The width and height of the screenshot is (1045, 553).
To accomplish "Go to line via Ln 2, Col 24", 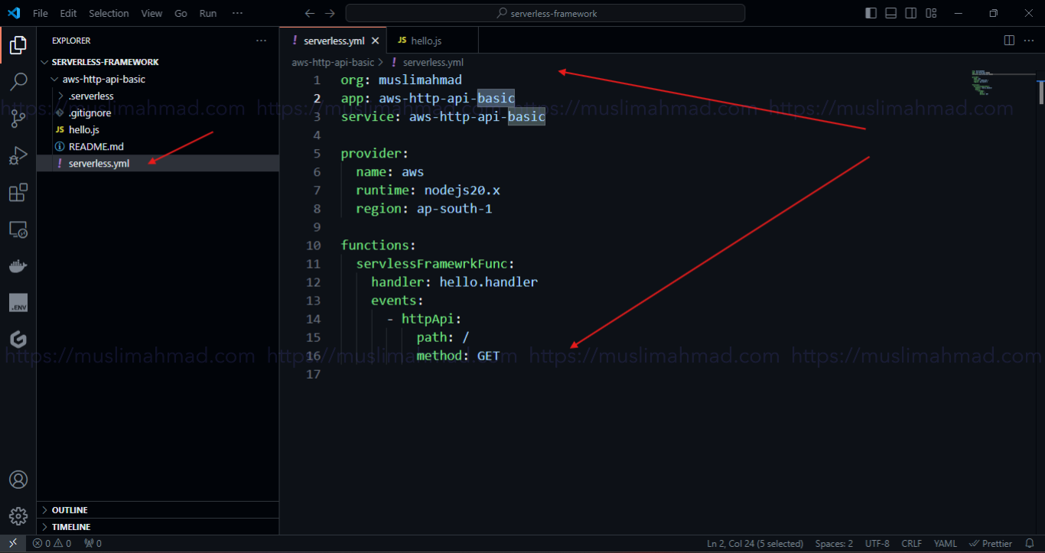I will pos(755,544).
